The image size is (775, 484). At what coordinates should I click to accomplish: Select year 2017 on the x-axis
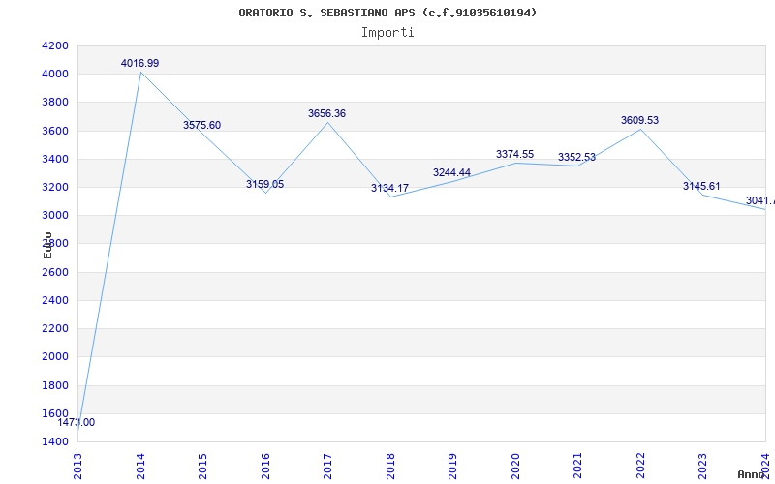tap(327, 467)
